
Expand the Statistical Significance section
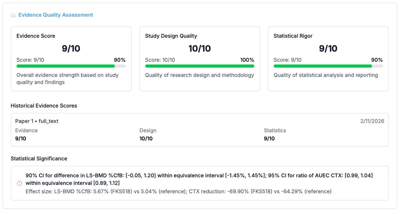coord(39,158)
